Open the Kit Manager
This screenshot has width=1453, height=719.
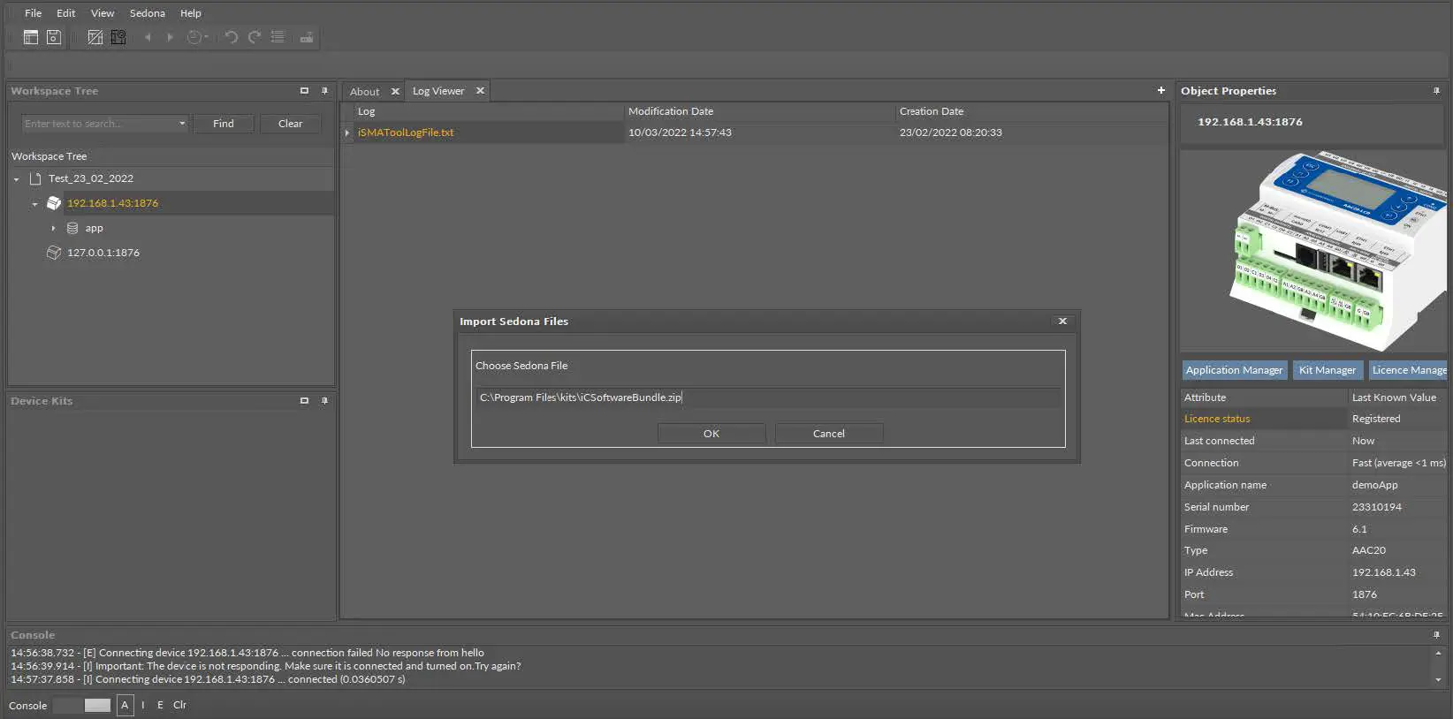[1327, 370]
